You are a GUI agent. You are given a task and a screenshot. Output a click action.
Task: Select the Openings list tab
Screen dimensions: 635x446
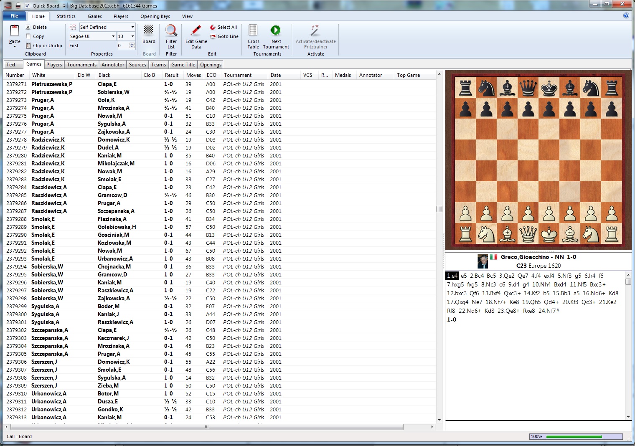(x=211, y=65)
